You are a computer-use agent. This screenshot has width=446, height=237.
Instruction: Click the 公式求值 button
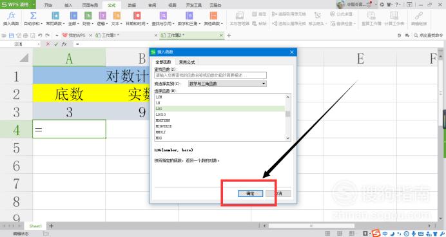[342, 14]
